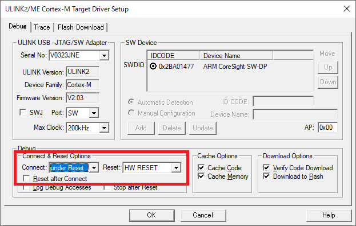Toggle Stop after Reset checkbox
This screenshot has height=226, width=356.
[107, 187]
